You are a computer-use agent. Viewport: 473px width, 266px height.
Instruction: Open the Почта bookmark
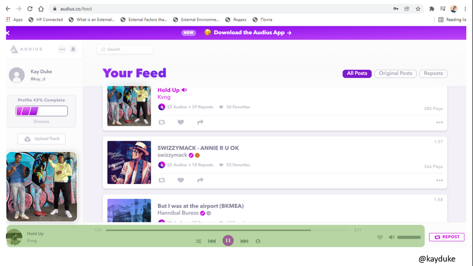click(262, 20)
